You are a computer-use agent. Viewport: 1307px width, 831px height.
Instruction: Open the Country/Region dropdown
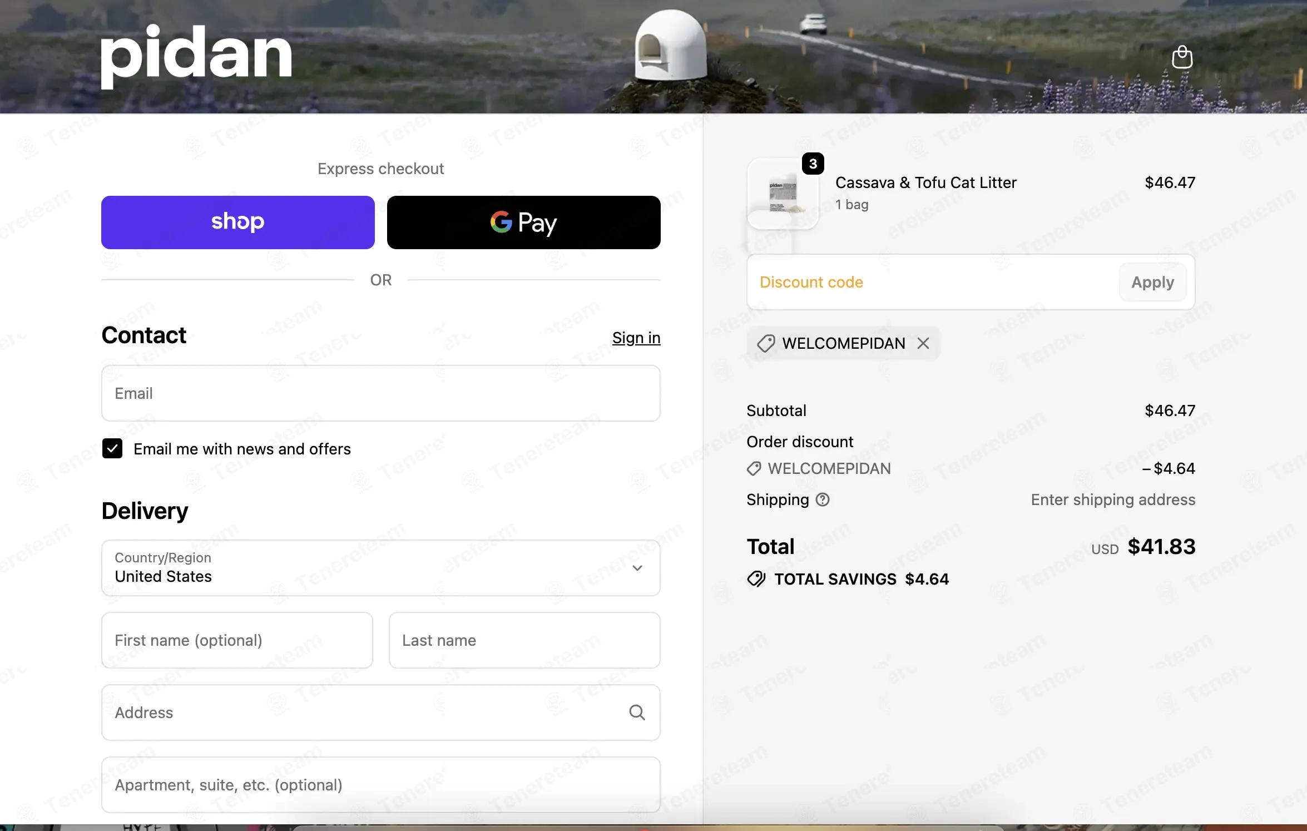381,568
